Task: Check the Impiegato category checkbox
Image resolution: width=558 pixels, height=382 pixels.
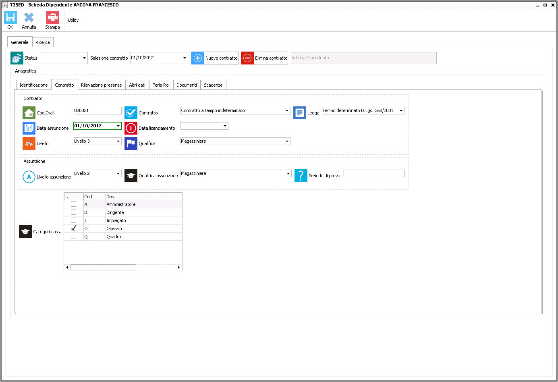Action: pos(73,220)
